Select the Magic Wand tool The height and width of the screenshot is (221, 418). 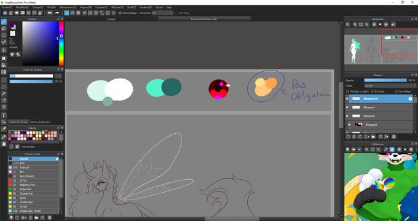coord(4,94)
